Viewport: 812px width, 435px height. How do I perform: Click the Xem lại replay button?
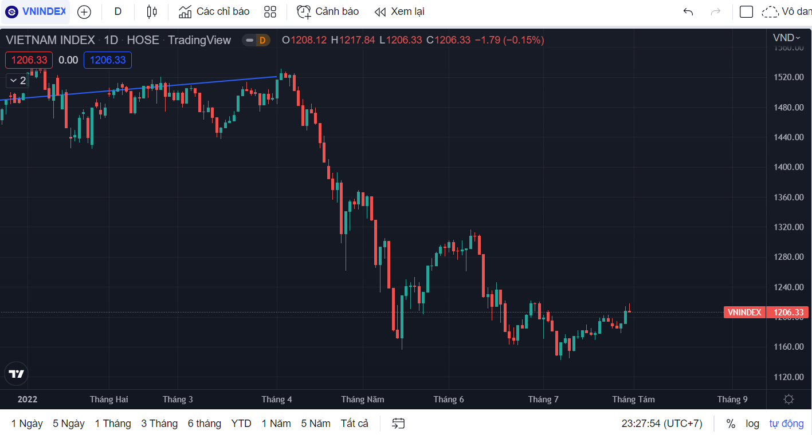tap(399, 11)
